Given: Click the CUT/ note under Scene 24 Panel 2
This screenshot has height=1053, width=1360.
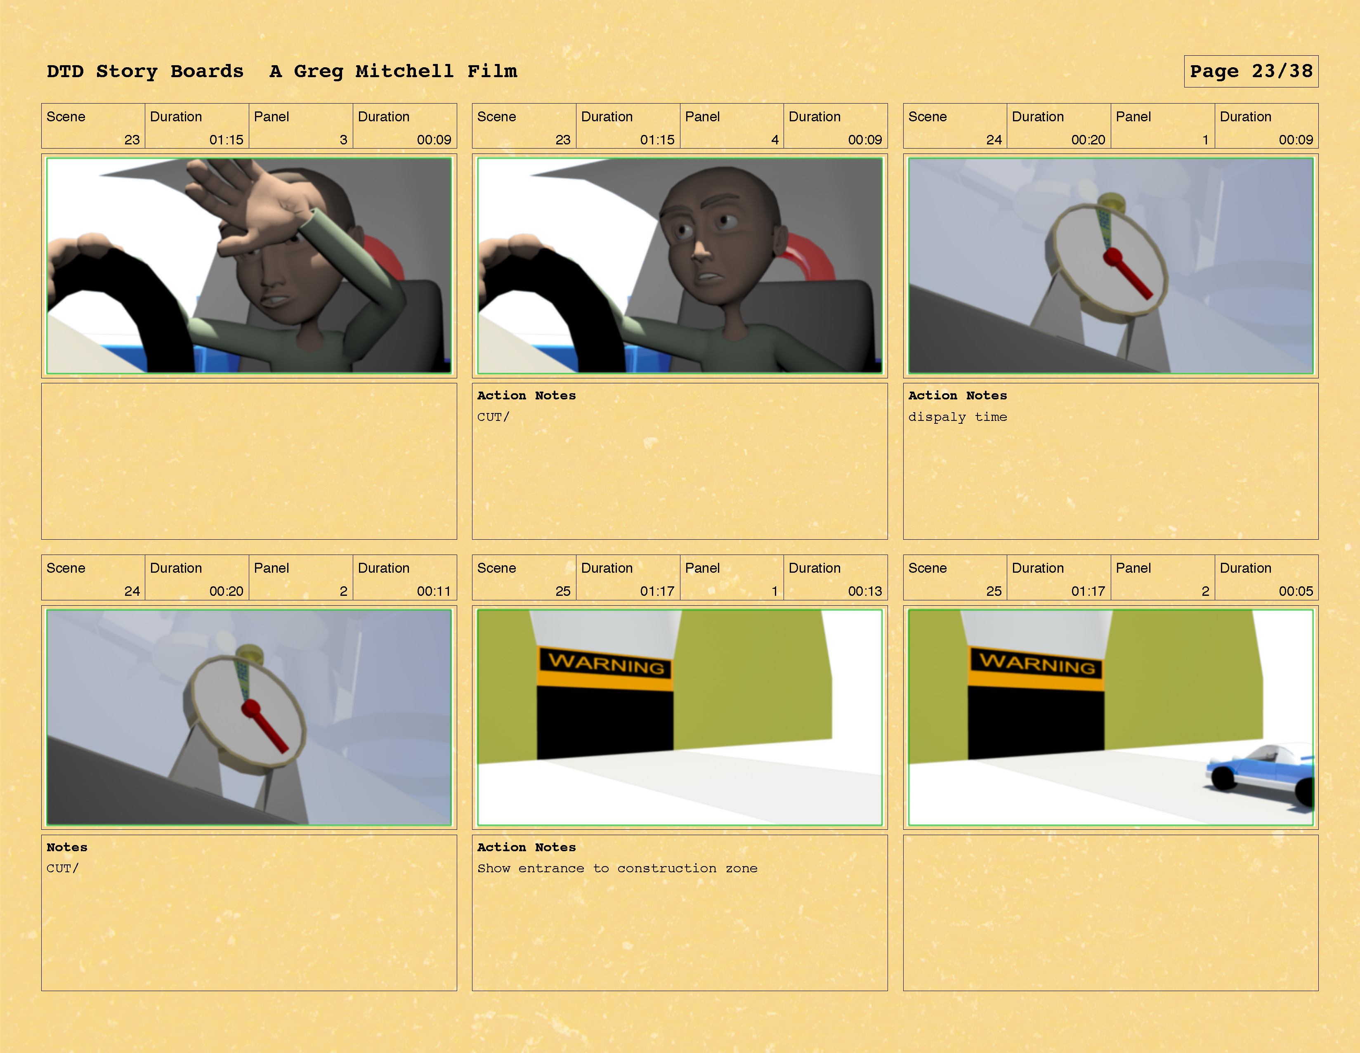Looking at the screenshot, I should click(x=62, y=868).
